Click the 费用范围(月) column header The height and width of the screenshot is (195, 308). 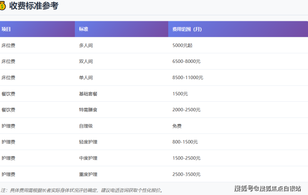[x=187, y=29]
